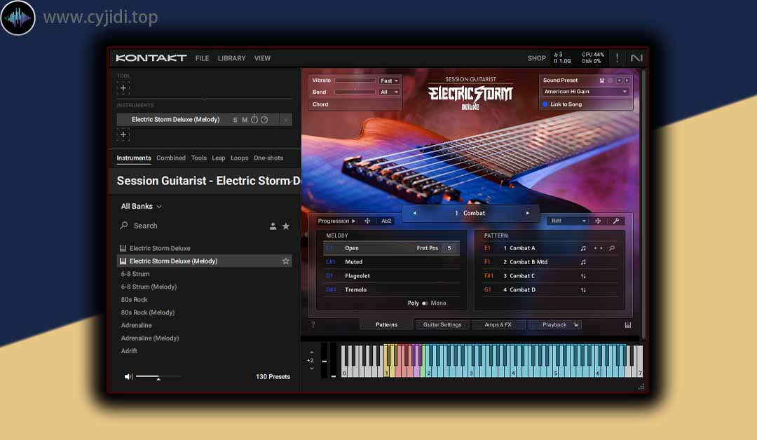Favorite the Electric Storm Deluxe (Melody) preset
Image resolution: width=757 pixels, height=440 pixels.
tap(286, 261)
